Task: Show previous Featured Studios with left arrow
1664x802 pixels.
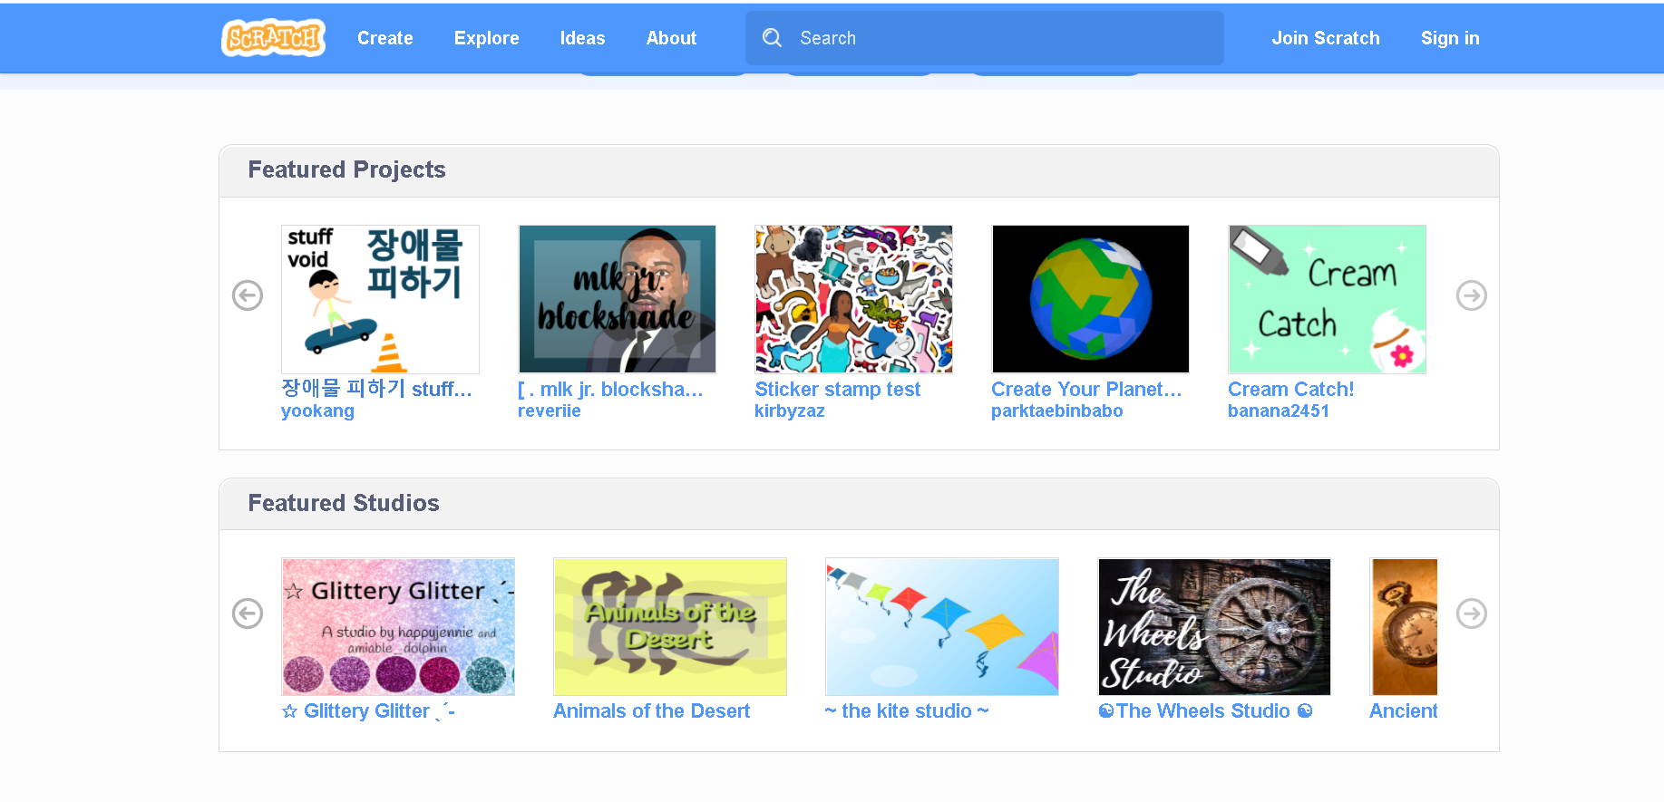Action: pos(248,614)
